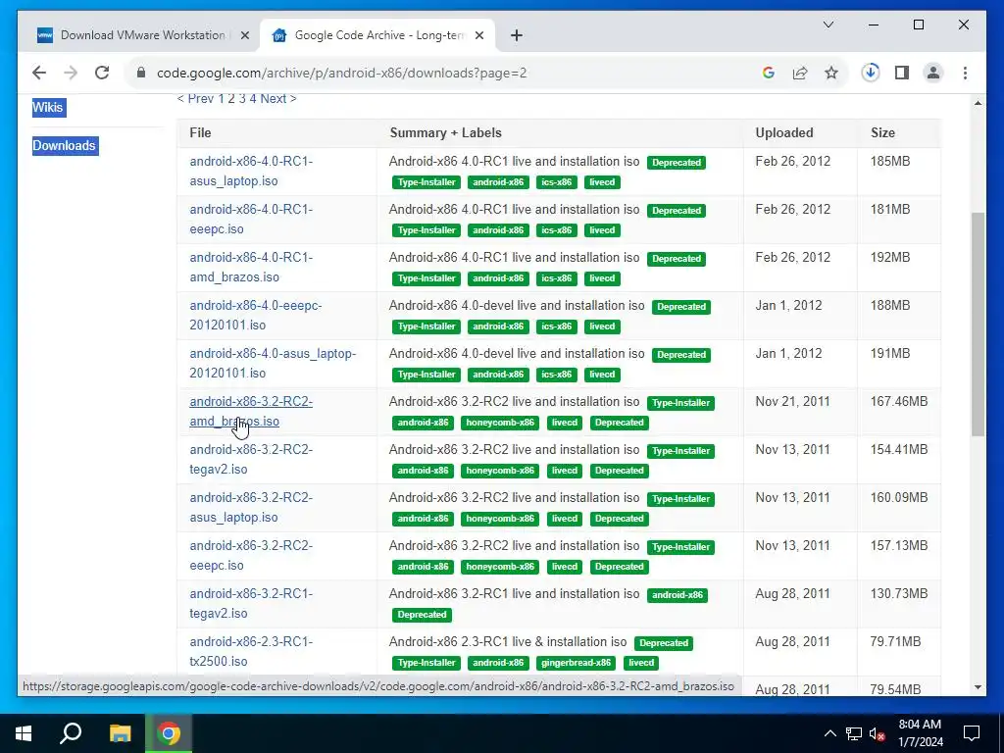Click honeycomb-x86 label in 3.2-RC2 tegav2 row
The height and width of the screenshot is (753, 1004).
(500, 470)
